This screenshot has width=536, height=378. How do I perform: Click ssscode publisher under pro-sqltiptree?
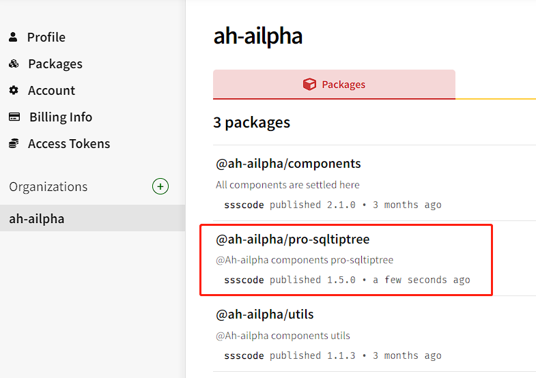click(x=244, y=280)
